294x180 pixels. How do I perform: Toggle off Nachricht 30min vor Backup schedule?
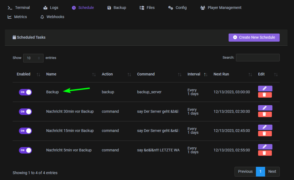point(25,111)
